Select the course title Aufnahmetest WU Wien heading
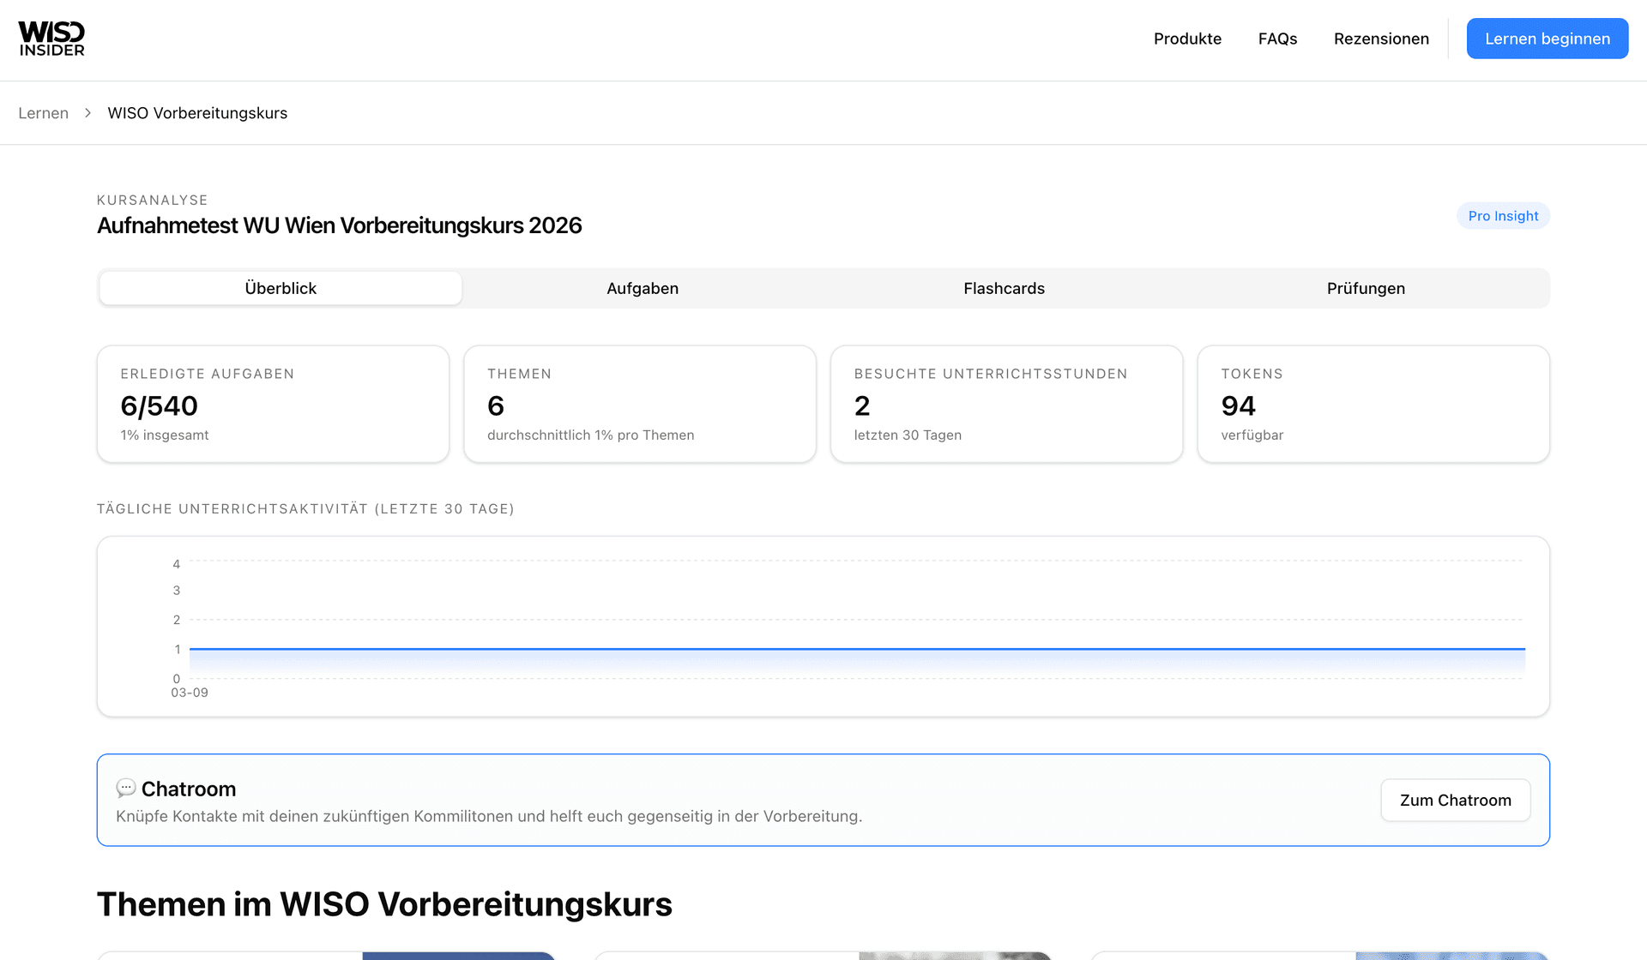Screen dimensions: 1647x960 (x=340, y=225)
